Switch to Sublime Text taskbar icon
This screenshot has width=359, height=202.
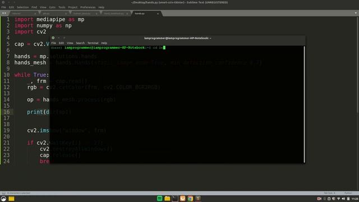[198, 199]
